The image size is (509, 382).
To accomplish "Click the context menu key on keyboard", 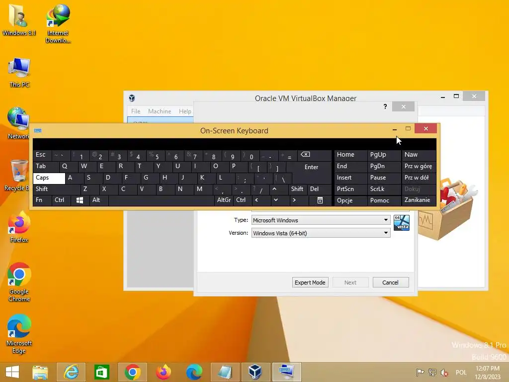I will 320,200.
